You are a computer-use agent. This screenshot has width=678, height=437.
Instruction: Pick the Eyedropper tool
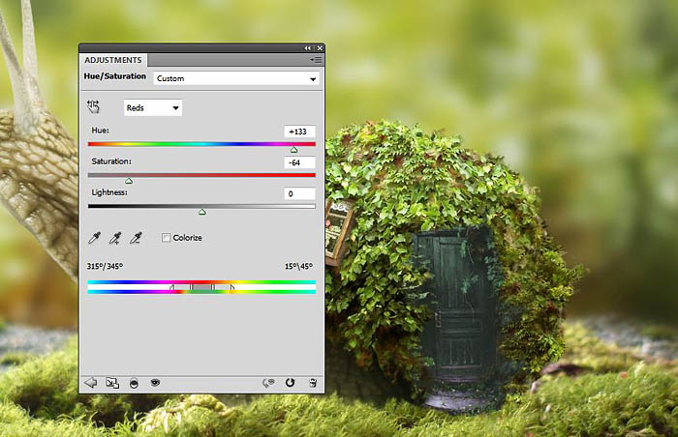point(94,237)
